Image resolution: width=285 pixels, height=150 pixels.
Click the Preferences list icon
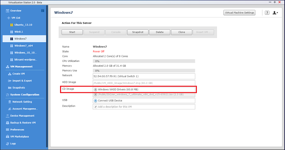tap(8, 129)
